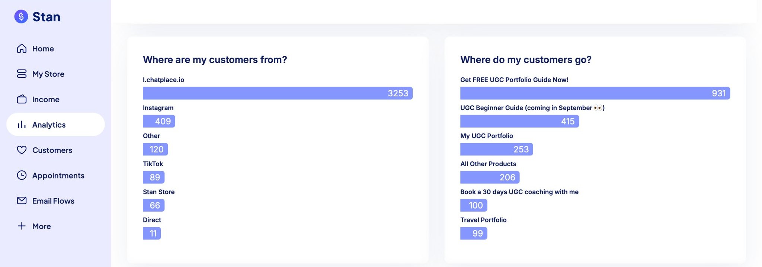Click the Appointments clock icon
The width and height of the screenshot is (762, 267).
click(22, 175)
